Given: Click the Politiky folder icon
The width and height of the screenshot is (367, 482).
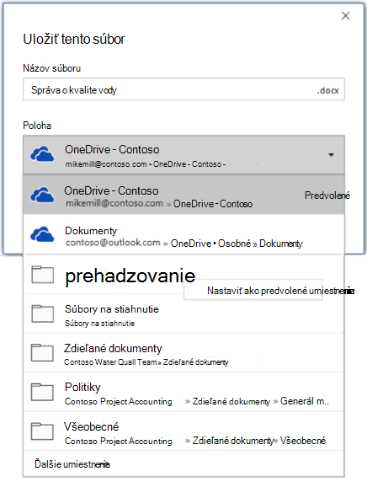Looking at the screenshot, I should 43,392.
